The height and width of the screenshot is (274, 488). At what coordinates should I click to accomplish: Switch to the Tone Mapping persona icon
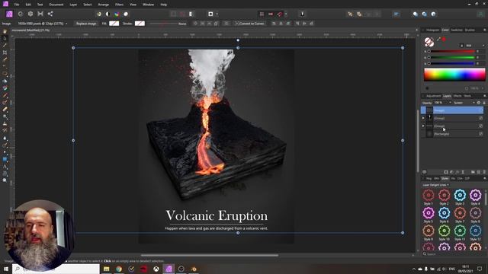pos(40,14)
